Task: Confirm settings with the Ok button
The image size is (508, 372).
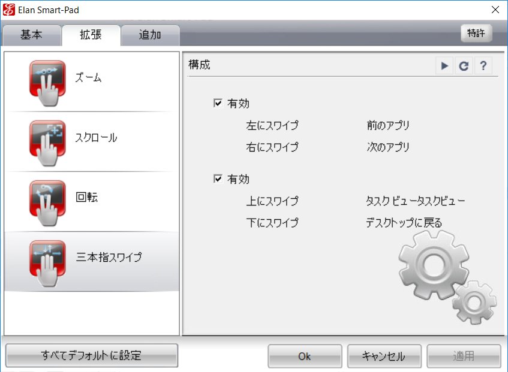Action: tap(305, 356)
